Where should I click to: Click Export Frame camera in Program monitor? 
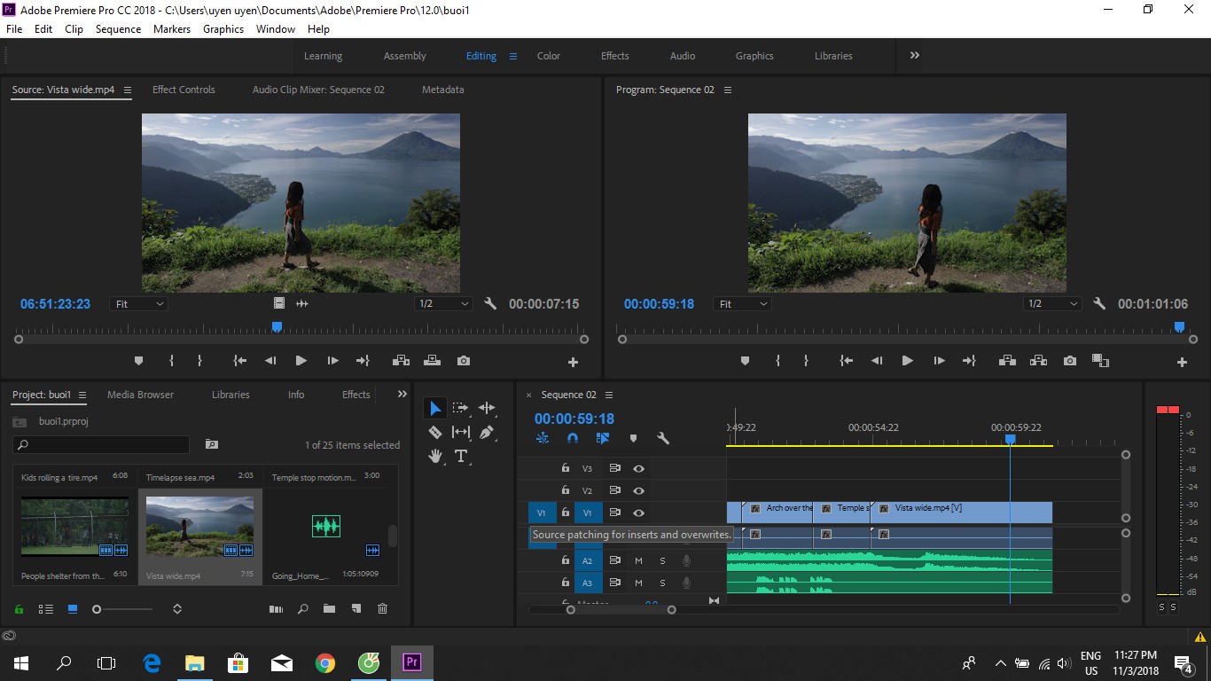[x=1070, y=361]
